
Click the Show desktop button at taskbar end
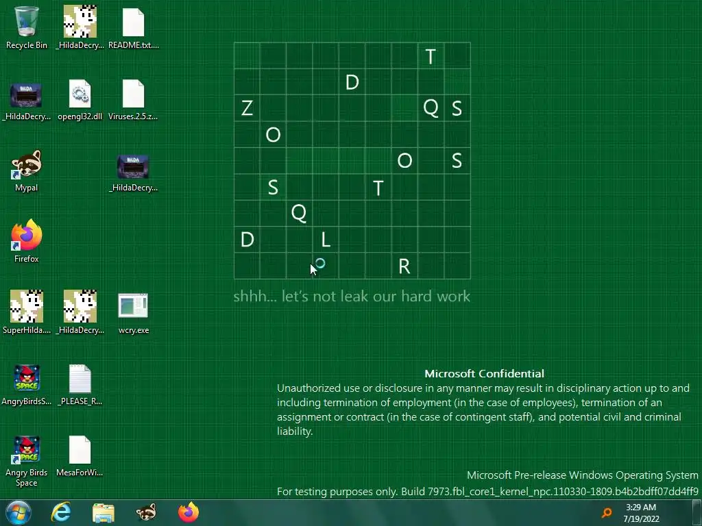pos(697,512)
